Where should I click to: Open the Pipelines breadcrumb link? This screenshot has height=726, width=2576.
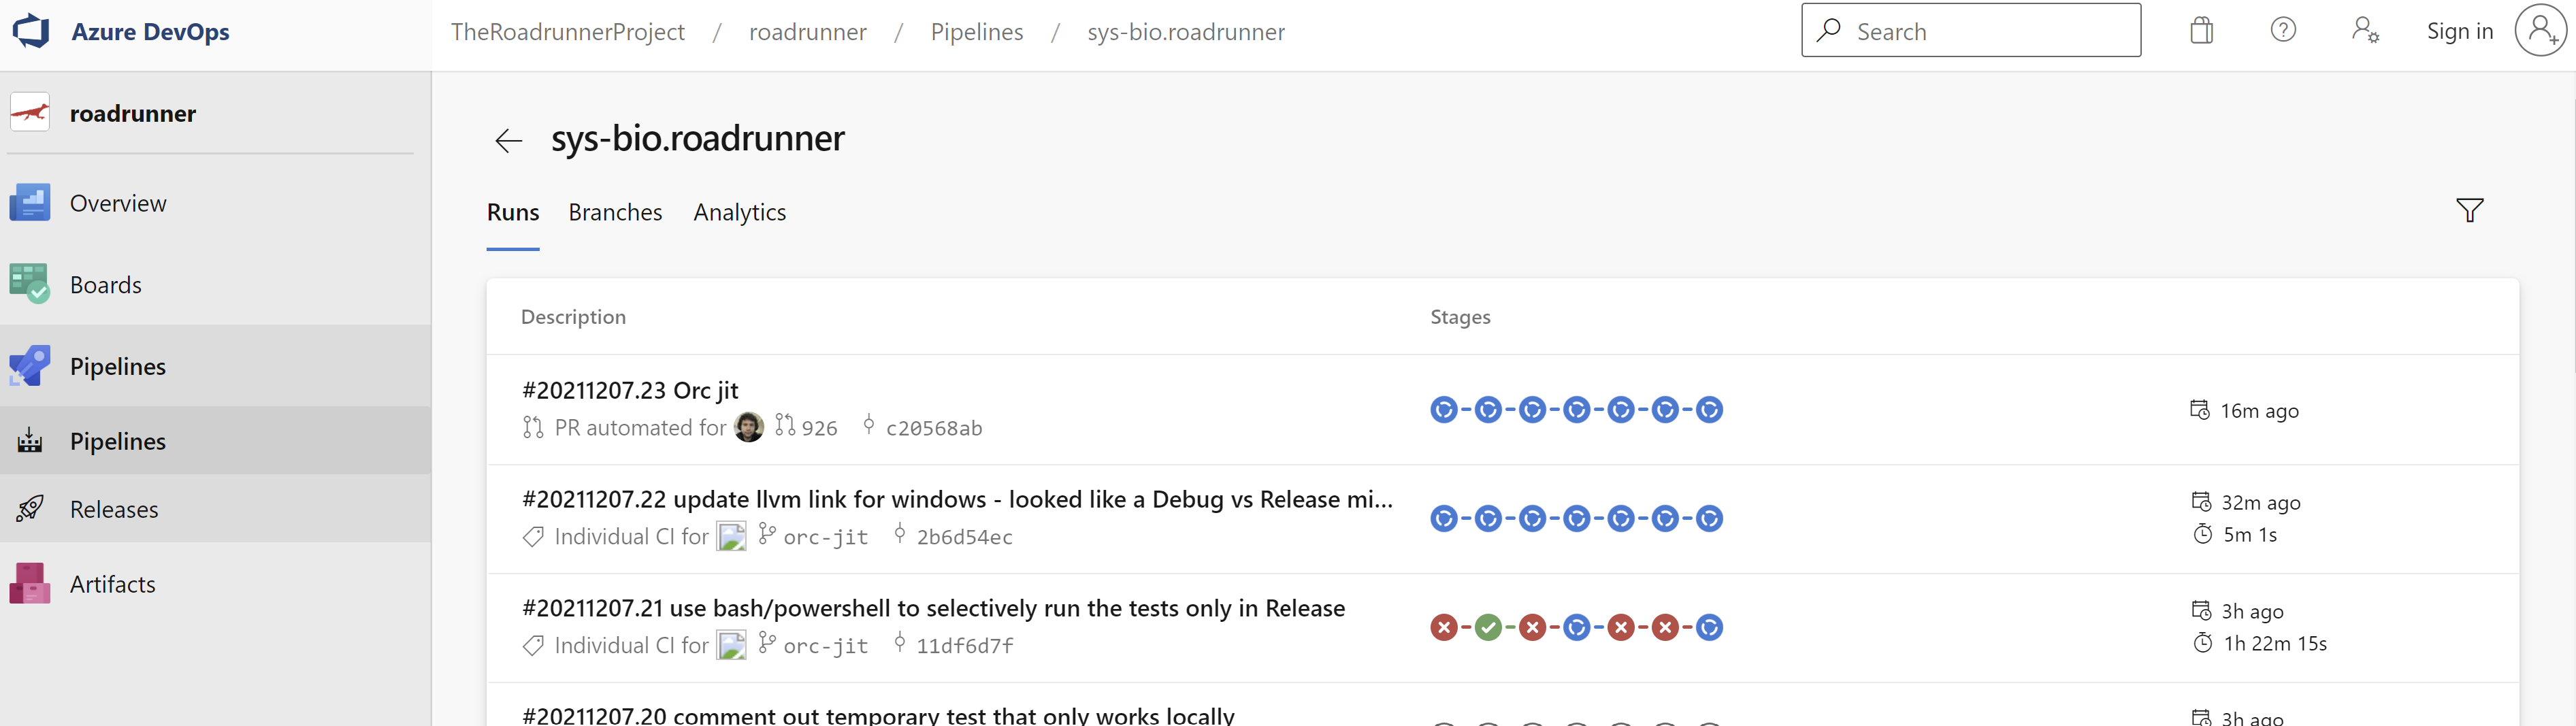[x=977, y=31]
